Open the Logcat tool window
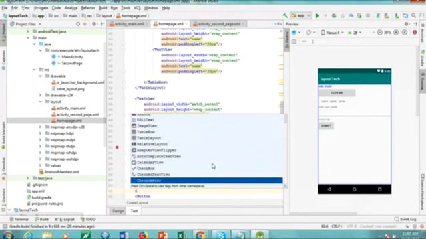 pos(65,220)
